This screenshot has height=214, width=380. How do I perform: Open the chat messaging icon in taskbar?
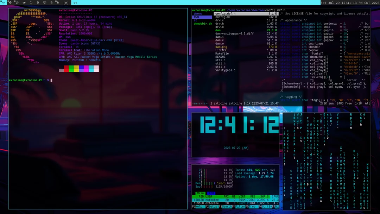pos(17,3)
